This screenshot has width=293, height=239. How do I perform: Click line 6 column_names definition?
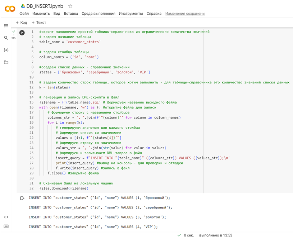69,57
